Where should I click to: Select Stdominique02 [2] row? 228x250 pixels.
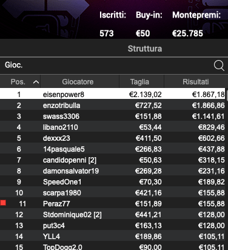click(x=112, y=215)
